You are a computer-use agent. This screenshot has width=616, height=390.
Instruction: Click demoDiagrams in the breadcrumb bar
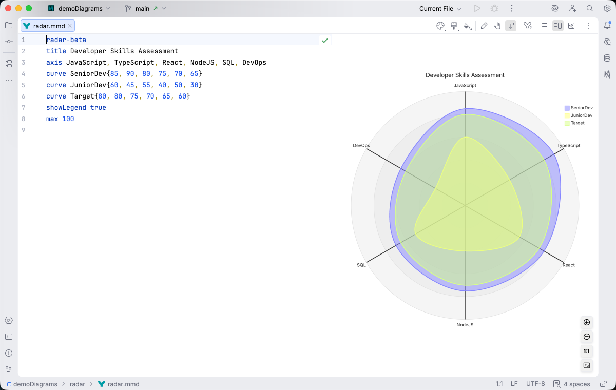[32, 384]
